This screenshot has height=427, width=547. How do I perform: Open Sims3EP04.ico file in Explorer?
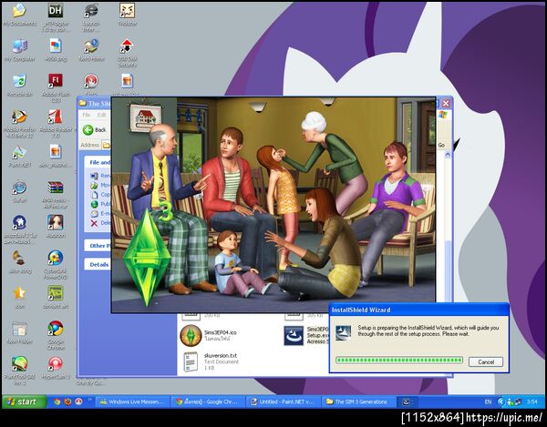pos(191,336)
